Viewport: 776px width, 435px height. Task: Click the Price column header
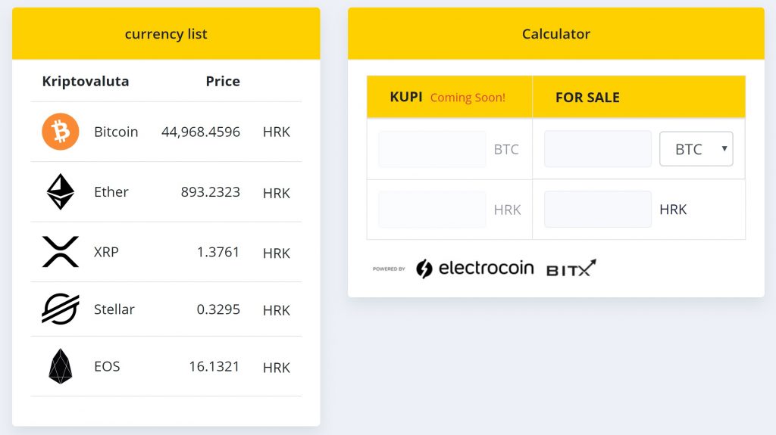tap(223, 82)
